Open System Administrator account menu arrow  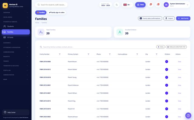[x=187, y=5]
